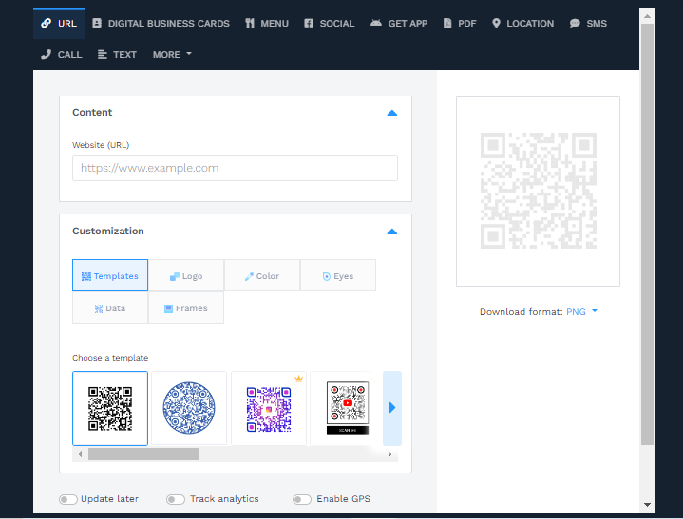Image resolution: width=683 pixels, height=519 pixels.
Task: Click the QR code preview image
Action: pos(539,191)
